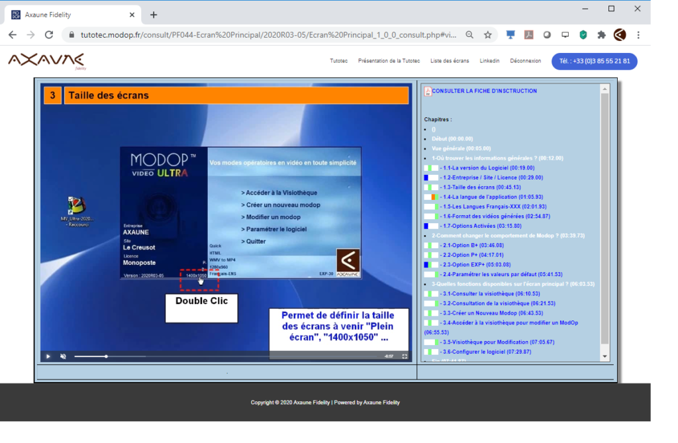
Task: Bookmark this page with star icon
Action: click(488, 35)
